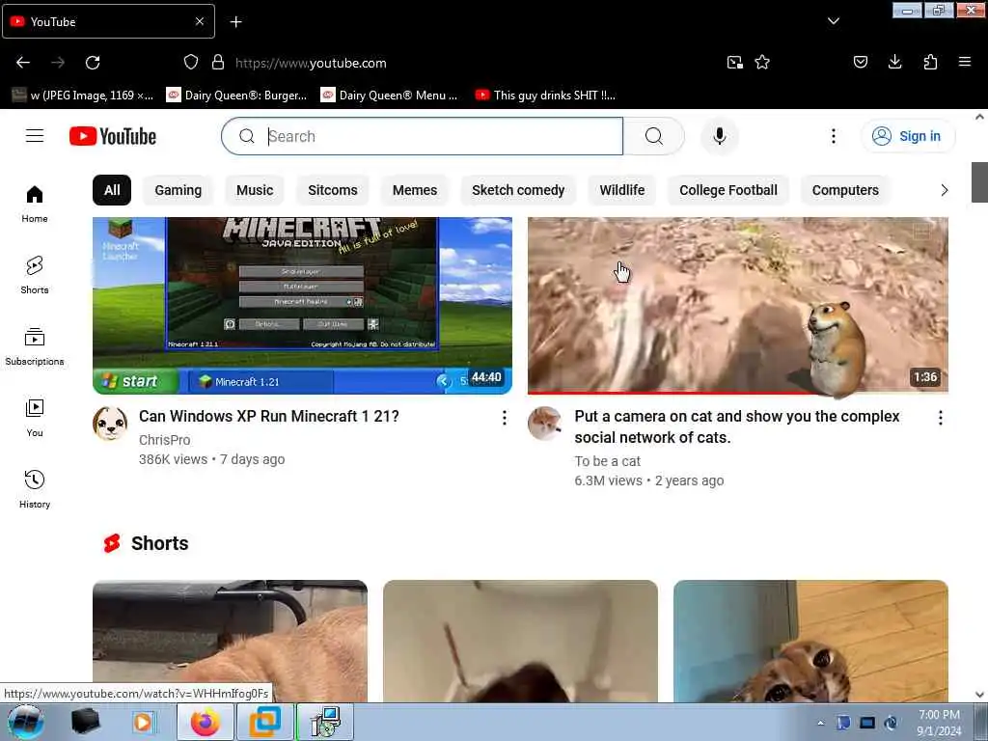
Task: Open the cat camera video thumbnail
Action: pos(738,306)
